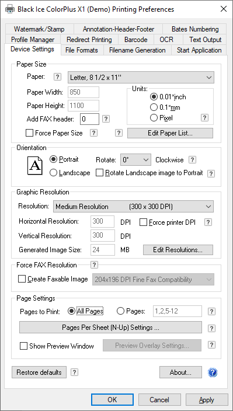233x411 pixels.
Task: Click the help icon next to Force Paper Size checkbox
Action: point(93,133)
